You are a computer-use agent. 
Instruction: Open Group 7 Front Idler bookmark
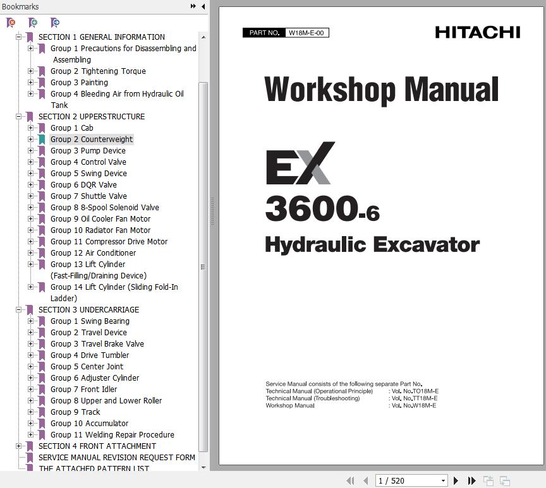[x=84, y=390]
